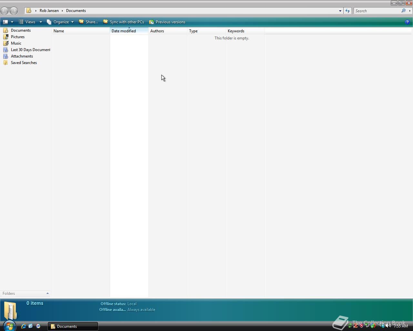Expand the Views dropdown arrow
Viewport: 413px width, 331px height.
click(41, 22)
